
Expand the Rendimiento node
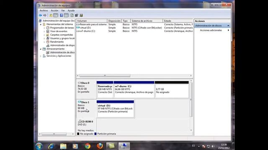pos(44,42)
